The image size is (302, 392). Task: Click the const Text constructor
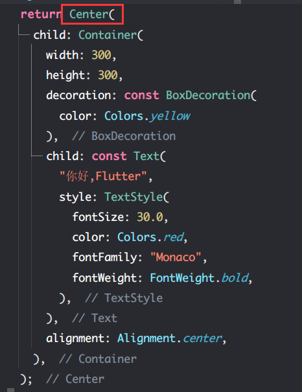129,156
